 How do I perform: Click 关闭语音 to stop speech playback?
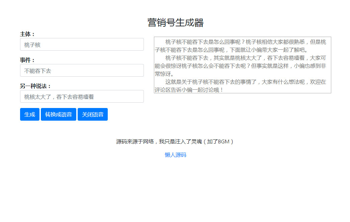coord(93,114)
